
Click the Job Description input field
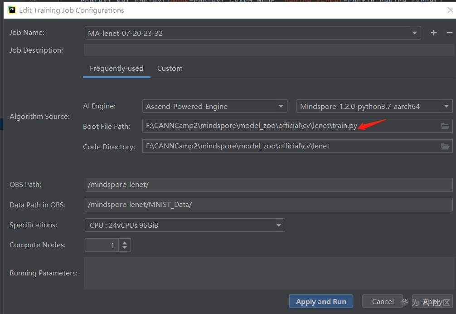coord(269,50)
